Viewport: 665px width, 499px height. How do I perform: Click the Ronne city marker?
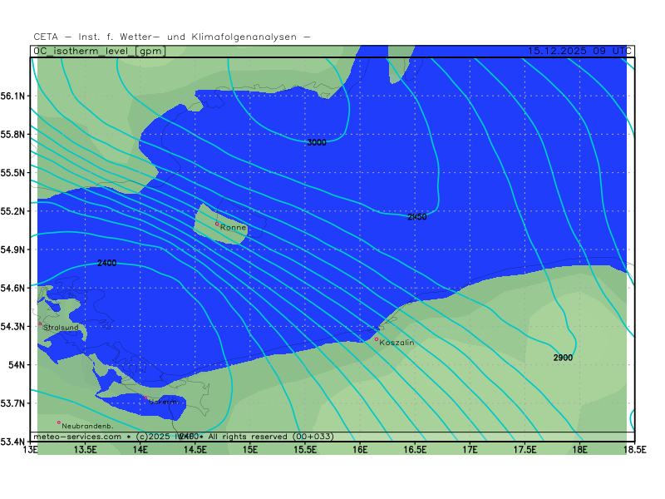(218, 224)
